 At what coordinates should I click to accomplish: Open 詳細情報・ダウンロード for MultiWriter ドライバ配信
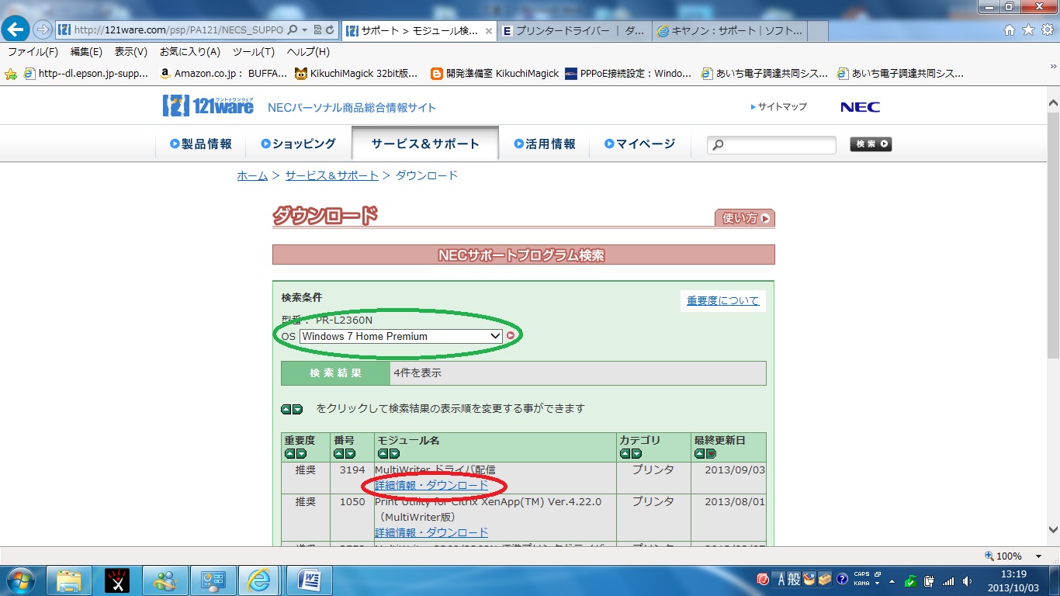click(x=431, y=486)
